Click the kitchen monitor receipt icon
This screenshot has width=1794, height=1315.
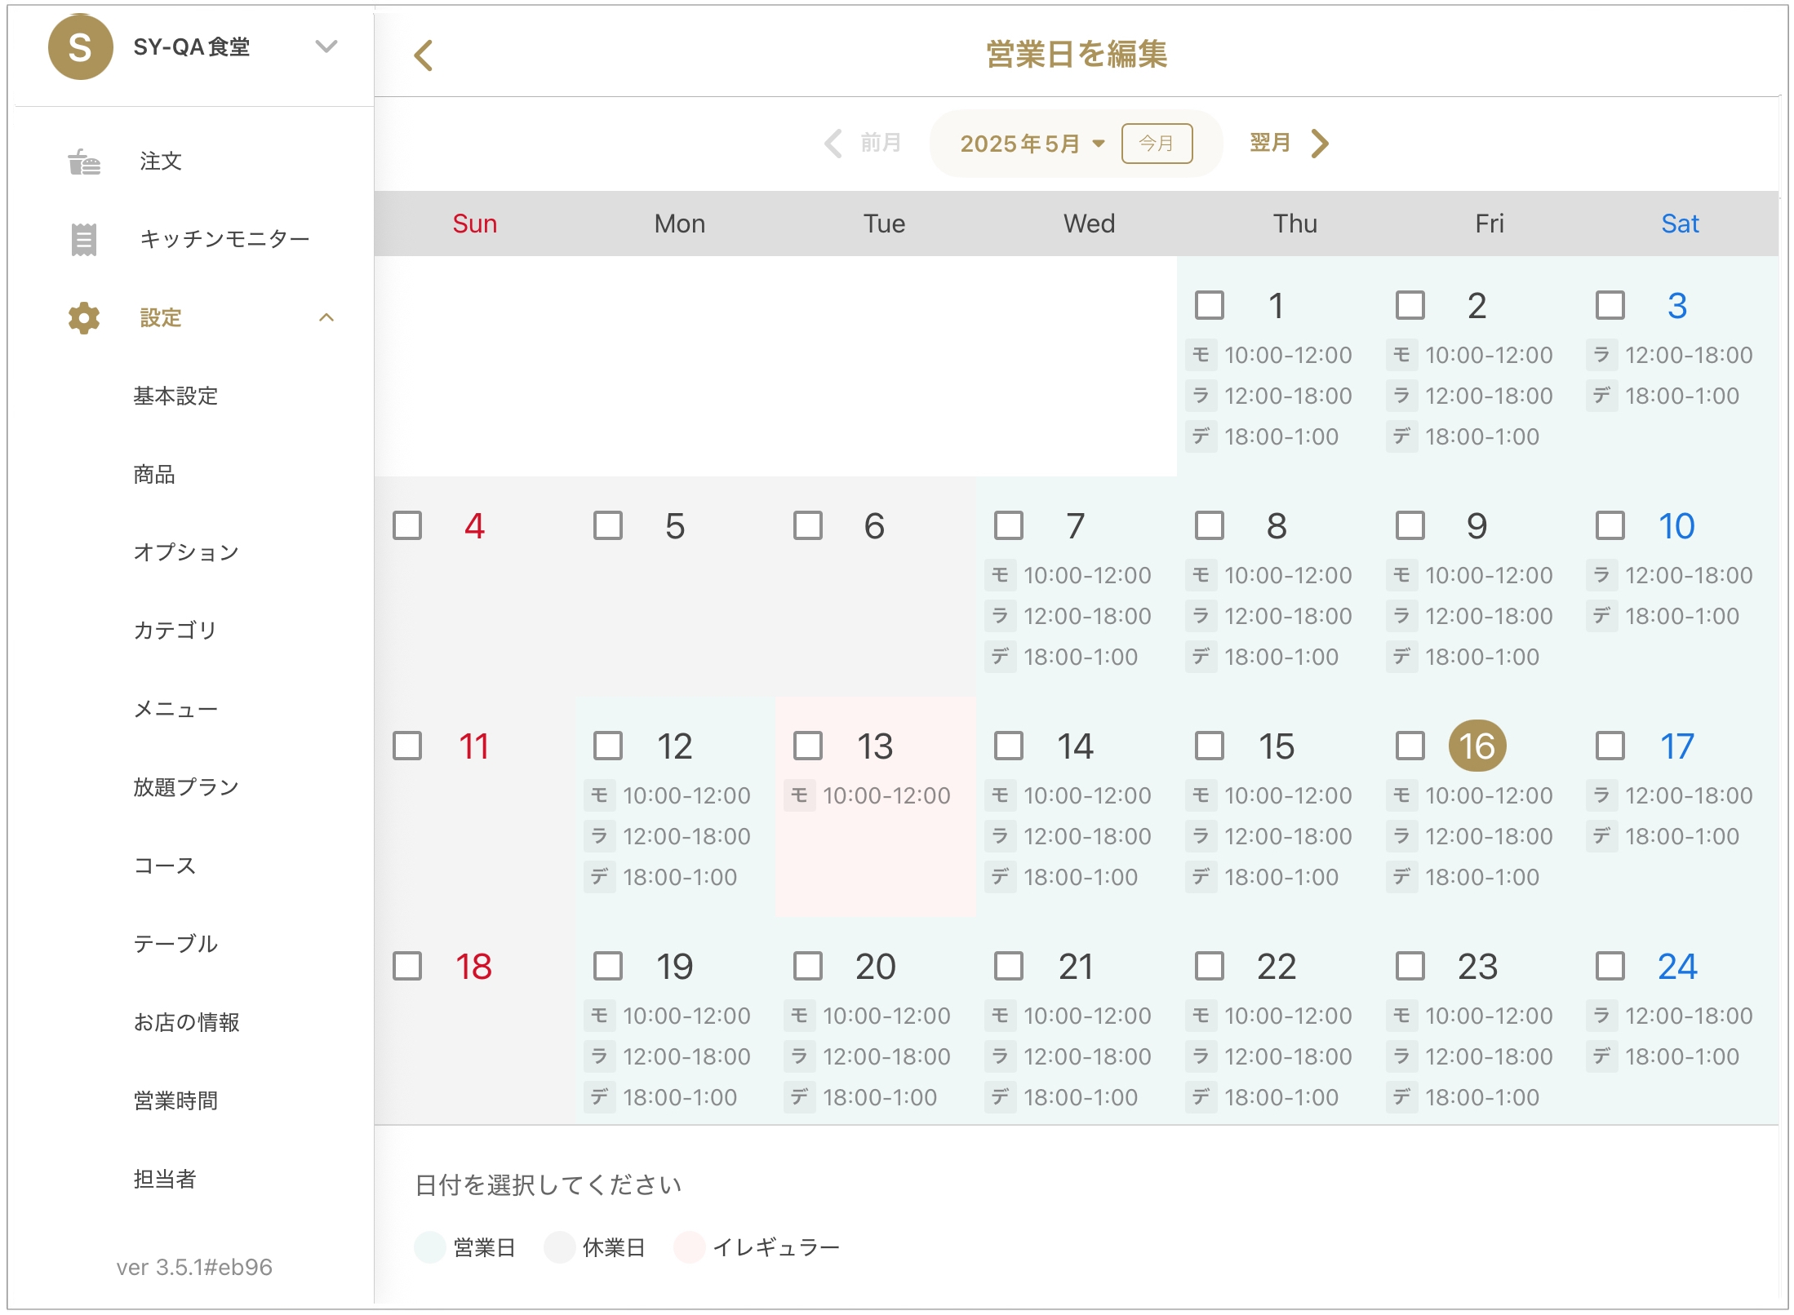click(x=83, y=239)
